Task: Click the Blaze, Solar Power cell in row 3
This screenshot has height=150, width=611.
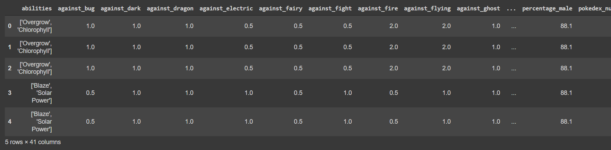Action: pyautogui.click(x=41, y=93)
